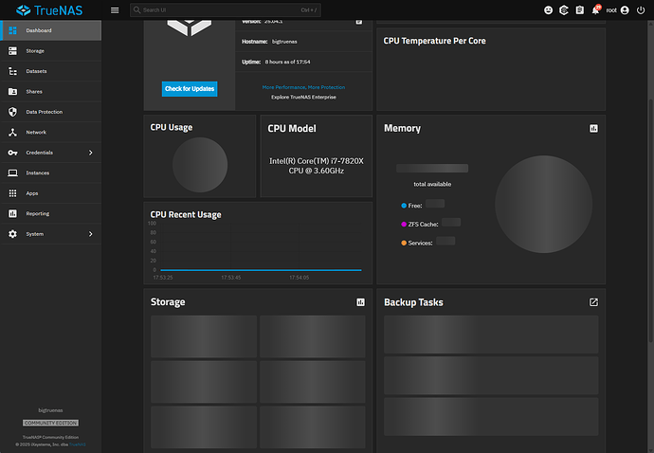Open Network in the sidebar
Screen dimensions: 654x453
[x=50, y=133]
